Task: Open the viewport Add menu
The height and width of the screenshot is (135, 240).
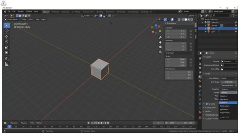Action: [x=37, y=19]
